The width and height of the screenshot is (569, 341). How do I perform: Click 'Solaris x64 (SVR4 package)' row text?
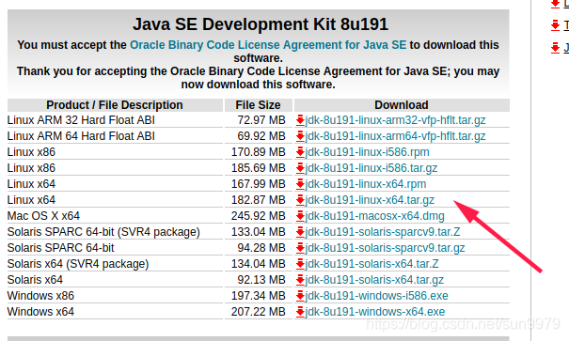pyautogui.click(x=78, y=263)
